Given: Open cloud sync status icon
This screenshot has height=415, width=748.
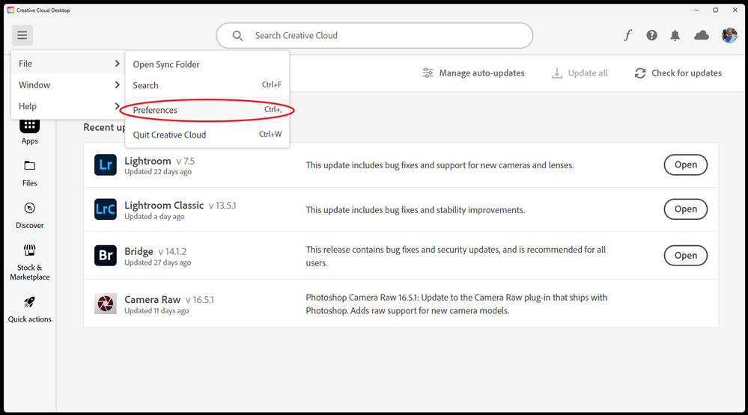Looking at the screenshot, I should click(x=702, y=35).
